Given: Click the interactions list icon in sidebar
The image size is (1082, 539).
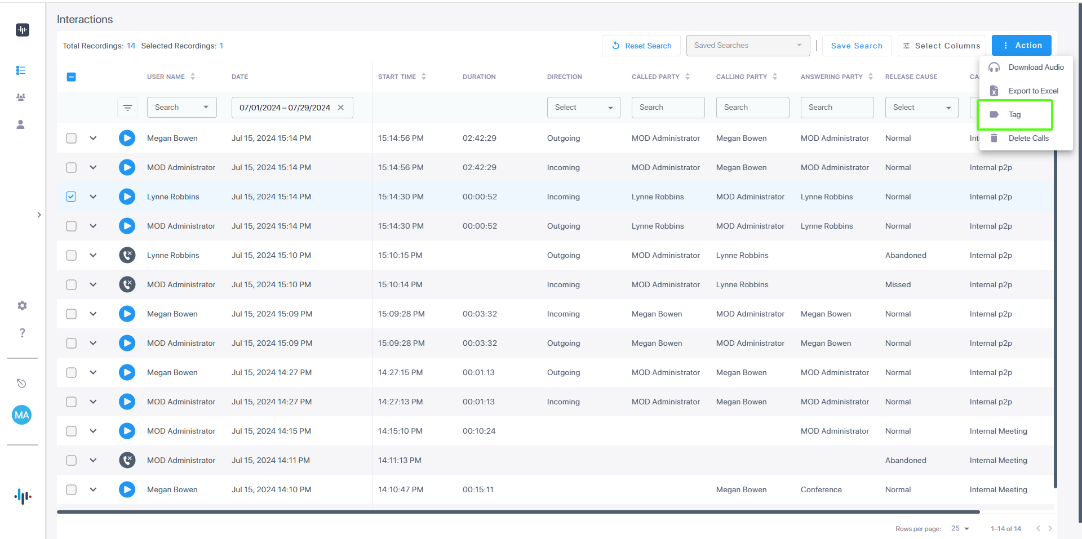Looking at the screenshot, I should [x=21, y=70].
